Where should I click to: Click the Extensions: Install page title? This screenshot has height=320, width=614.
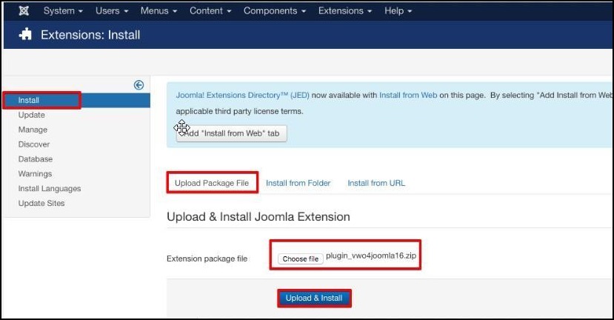tap(90, 35)
